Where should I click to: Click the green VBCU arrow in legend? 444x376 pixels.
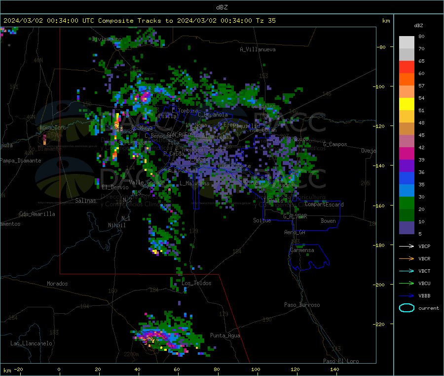click(x=407, y=283)
